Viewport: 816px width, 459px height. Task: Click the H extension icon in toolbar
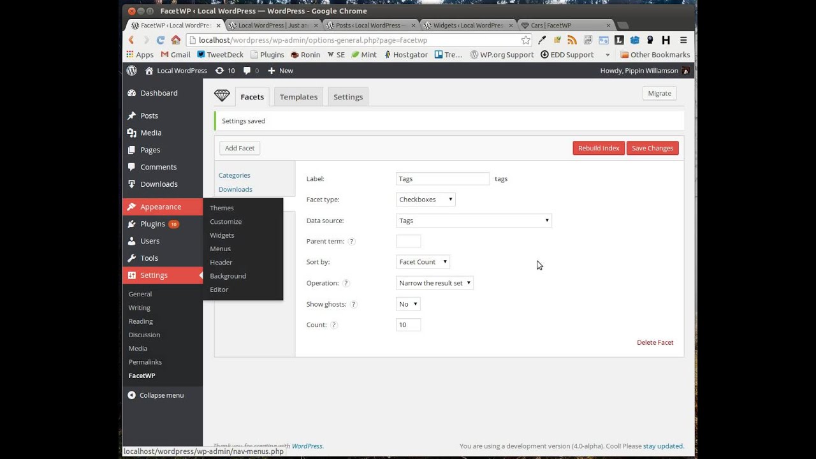666,40
